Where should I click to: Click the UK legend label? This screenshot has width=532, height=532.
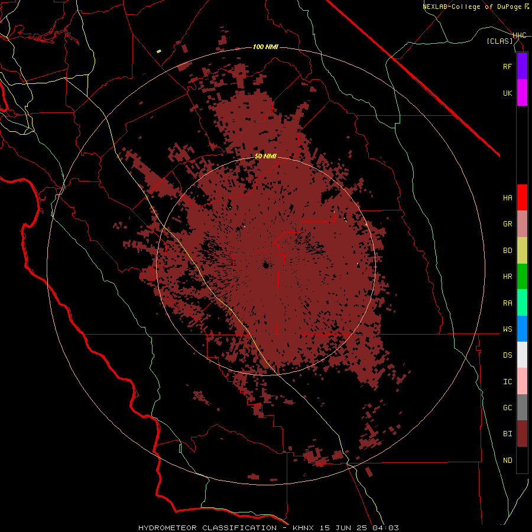[x=507, y=93]
